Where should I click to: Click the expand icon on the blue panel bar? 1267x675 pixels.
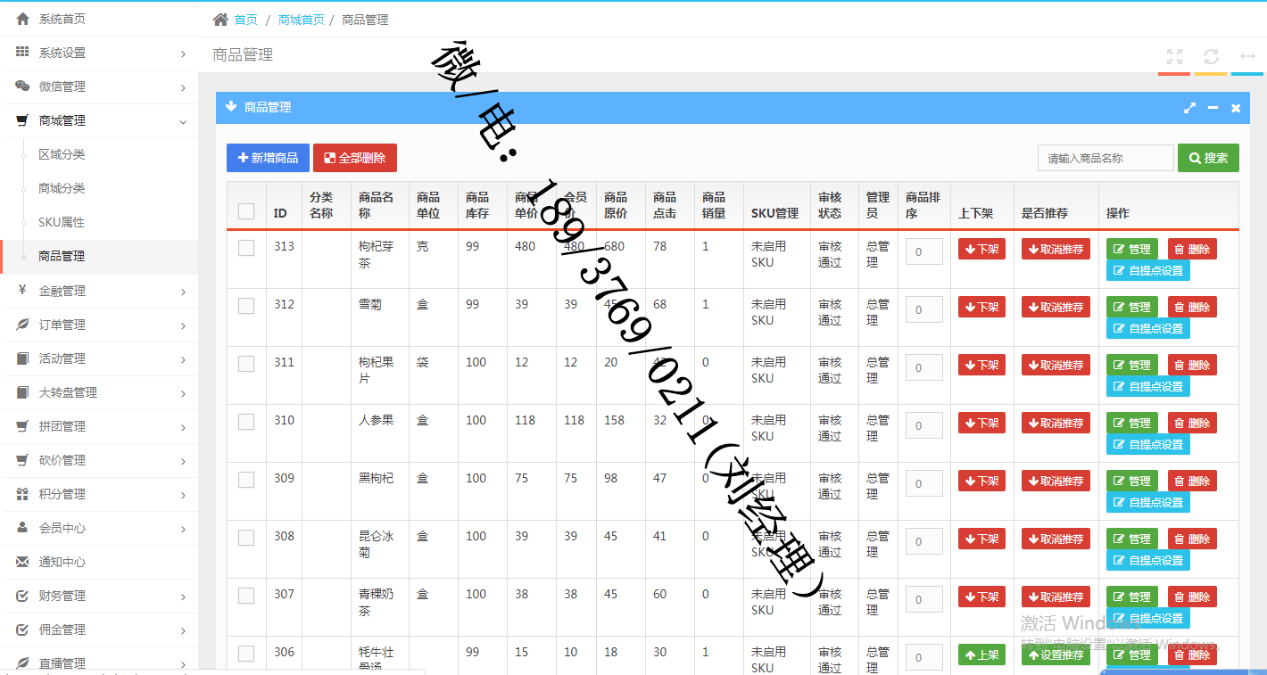coord(1189,108)
